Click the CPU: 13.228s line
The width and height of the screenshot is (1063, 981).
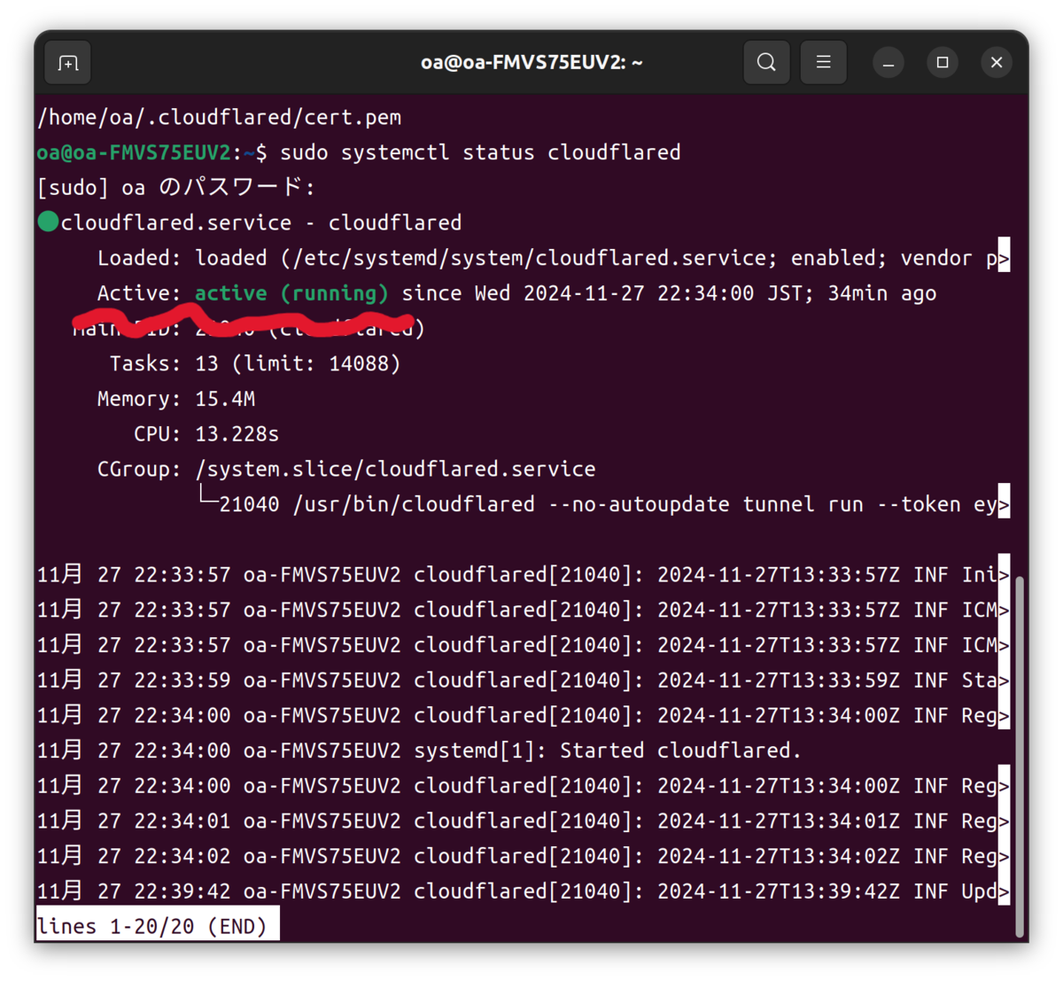coord(206,433)
